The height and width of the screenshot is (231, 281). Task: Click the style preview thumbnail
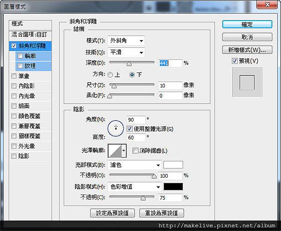click(247, 82)
